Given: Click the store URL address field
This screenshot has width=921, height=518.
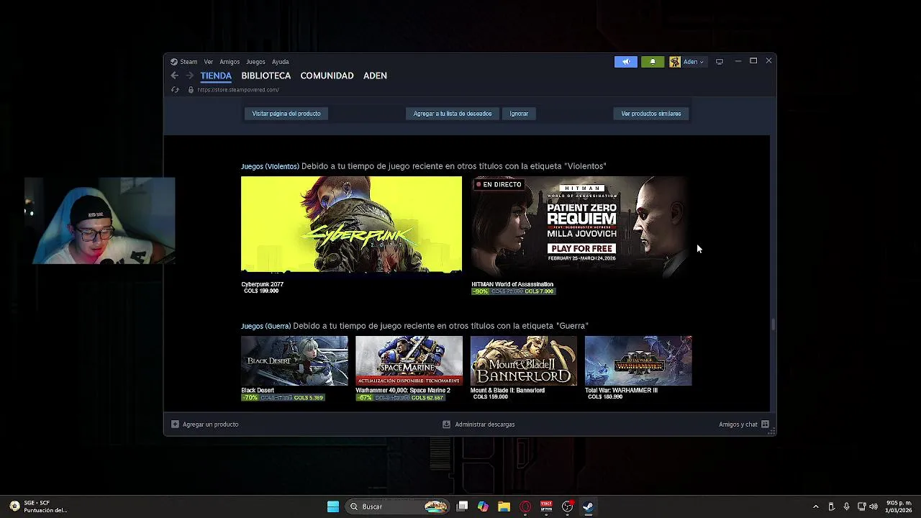Looking at the screenshot, I should point(237,90).
